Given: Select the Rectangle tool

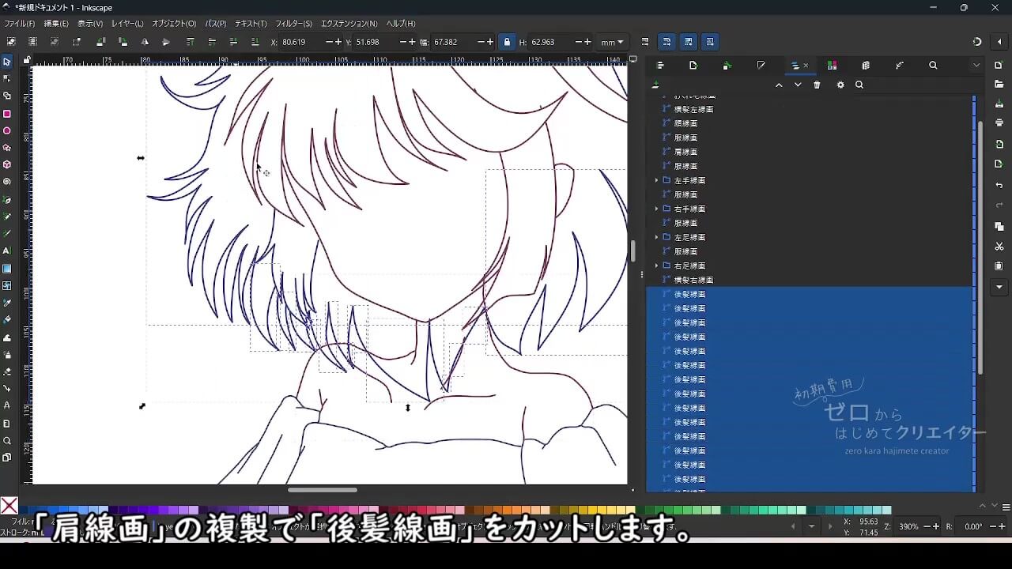Looking at the screenshot, I should [7, 114].
